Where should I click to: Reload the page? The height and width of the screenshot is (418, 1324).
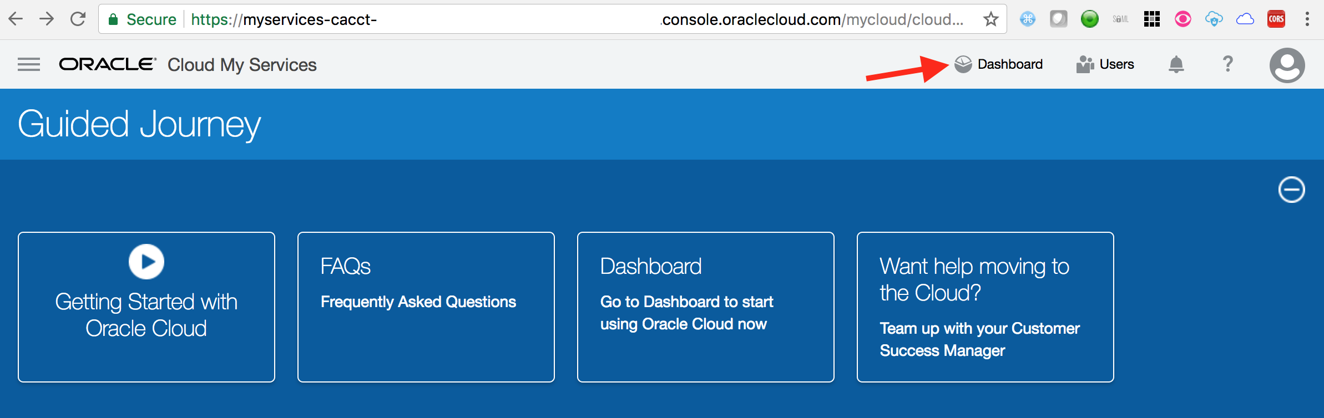click(x=78, y=19)
